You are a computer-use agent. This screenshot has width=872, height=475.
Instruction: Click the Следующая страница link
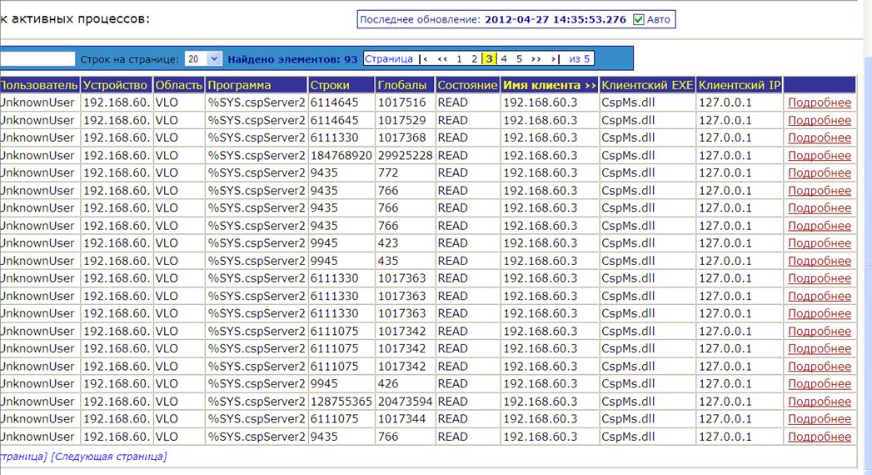point(109,457)
